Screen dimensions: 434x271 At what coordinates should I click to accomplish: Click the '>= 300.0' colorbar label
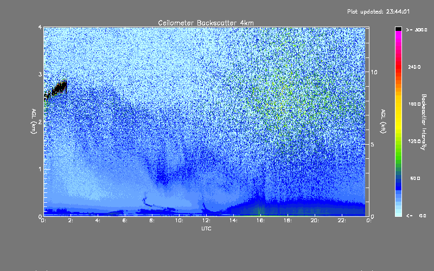pos(417,30)
